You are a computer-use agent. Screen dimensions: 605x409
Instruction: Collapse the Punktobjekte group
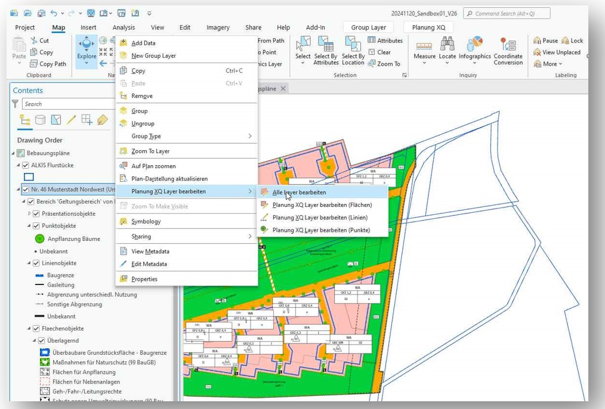[x=29, y=226]
